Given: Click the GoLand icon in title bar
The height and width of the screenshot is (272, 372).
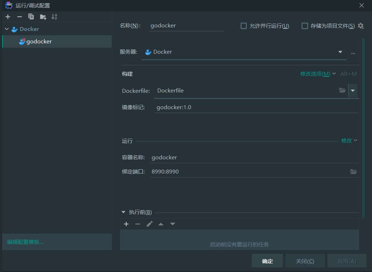Looking at the screenshot, I should (9, 5).
